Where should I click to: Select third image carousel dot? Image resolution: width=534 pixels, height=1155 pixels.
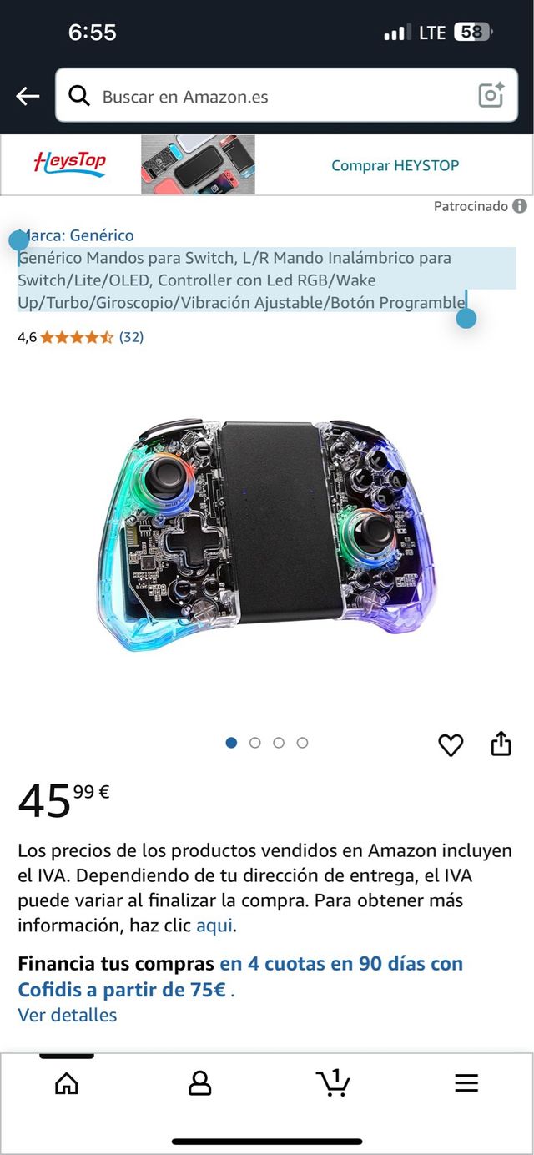(x=279, y=743)
